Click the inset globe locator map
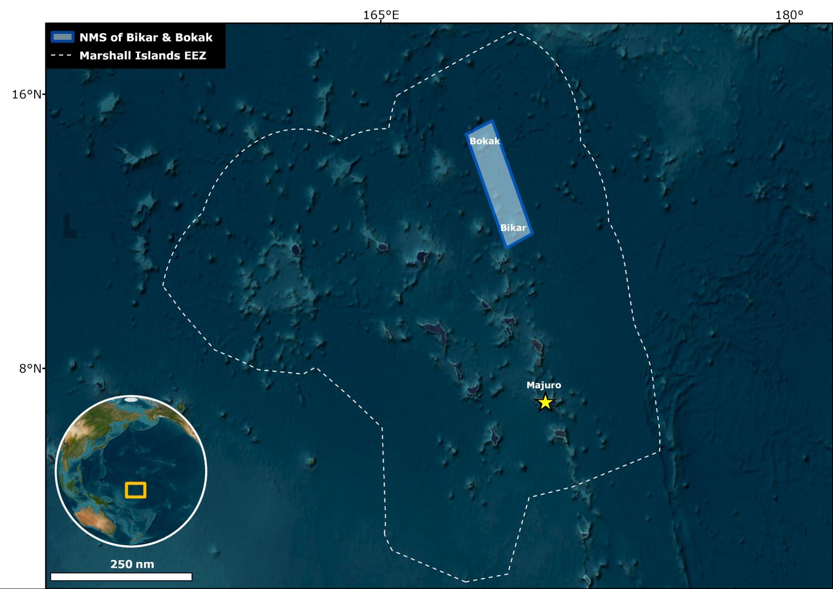Viewport: 833px width, 589px height. (x=131, y=471)
